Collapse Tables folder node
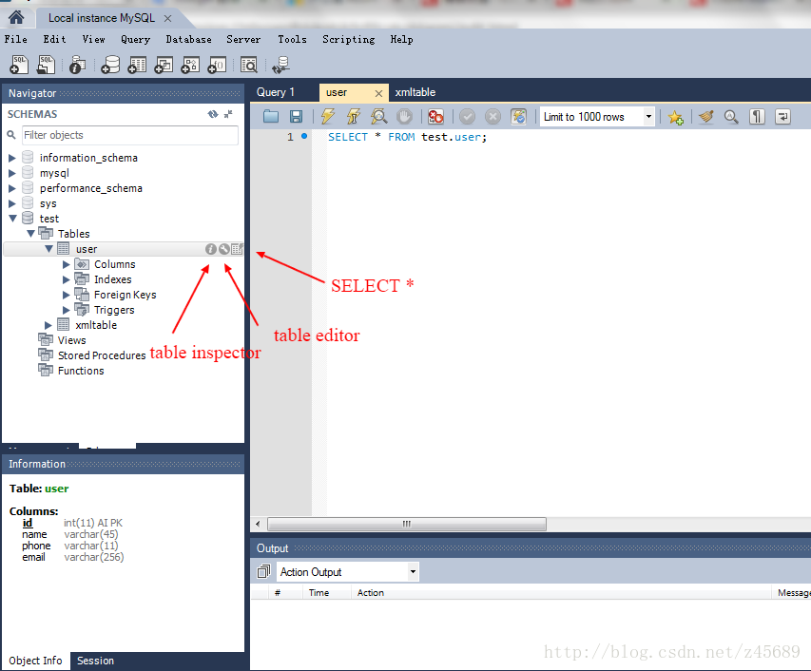811x671 pixels. point(31,234)
